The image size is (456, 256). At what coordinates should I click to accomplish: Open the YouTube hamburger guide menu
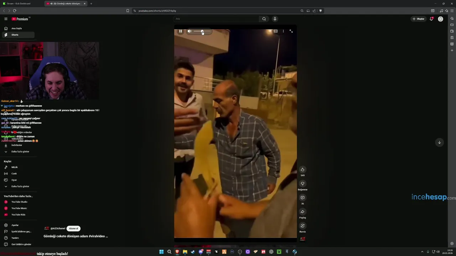click(x=6, y=19)
